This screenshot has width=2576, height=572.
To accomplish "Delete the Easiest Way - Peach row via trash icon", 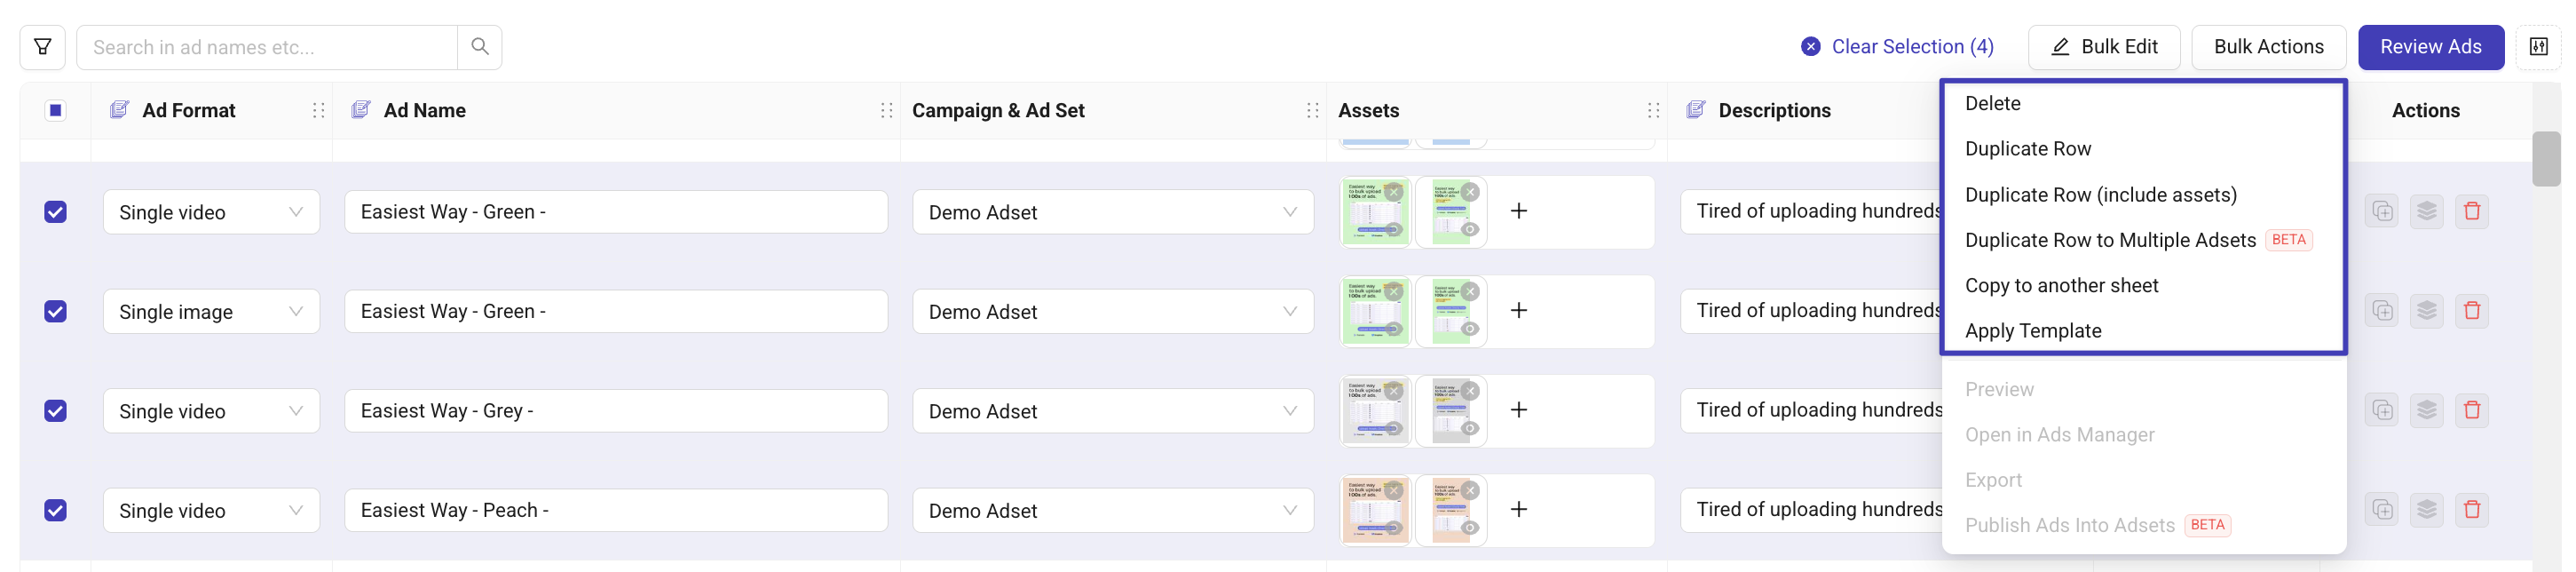I will [2471, 510].
